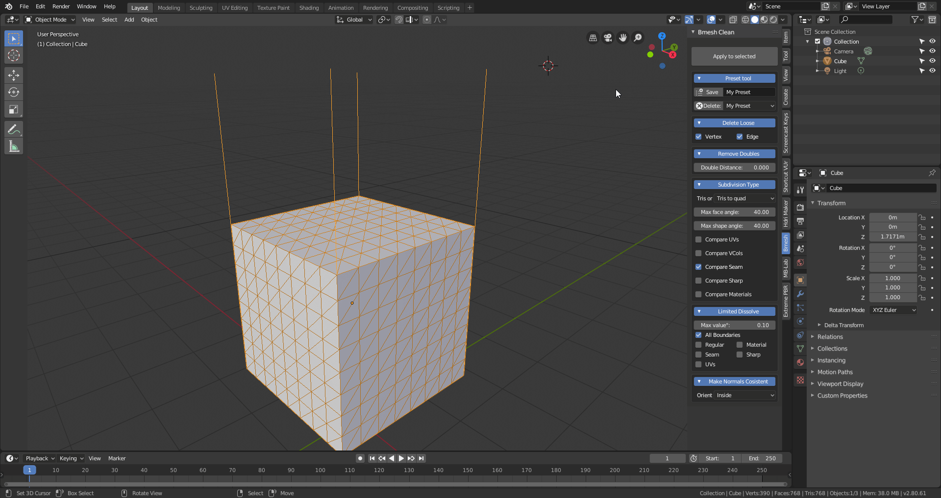Screen dimensions: 941x498
Task: Click the camera view icon in the viewport
Action: tap(607, 38)
